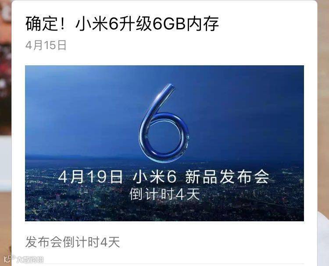Screen dimensions: 329x266
Task: Click the 确定 word in the headline
Action: click(x=41, y=24)
